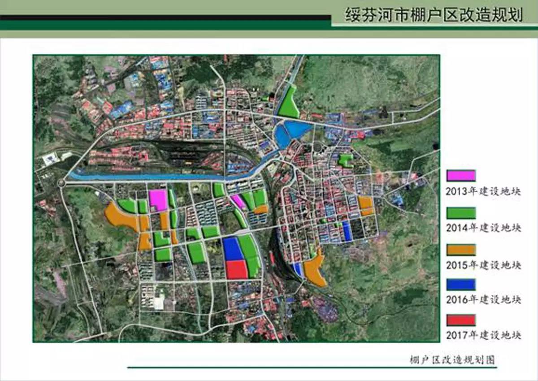The width and height of the screenshot is (538, 381).
Task: Click the legend label 2016年建设地块
Action: click(484, 299)
